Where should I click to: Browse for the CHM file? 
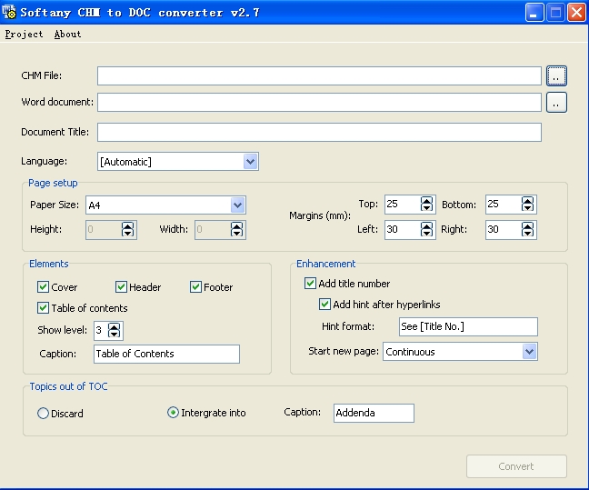tap(556, 75)
